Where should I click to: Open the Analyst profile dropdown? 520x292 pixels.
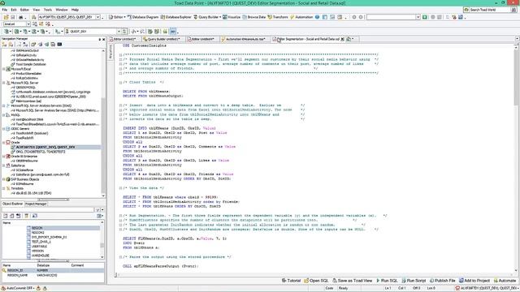(x=28, y=24)
